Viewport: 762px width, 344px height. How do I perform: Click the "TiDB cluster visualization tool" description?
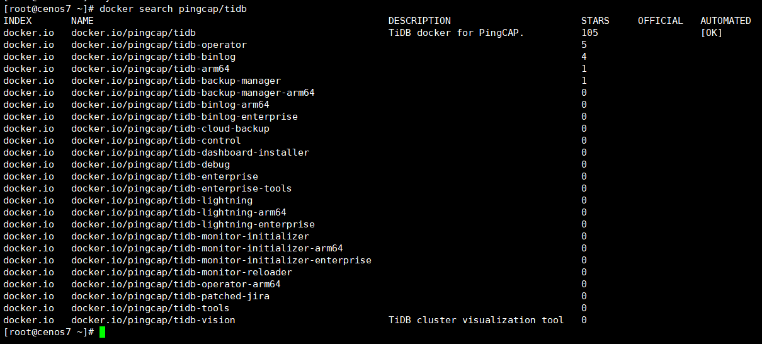(476, 320)
